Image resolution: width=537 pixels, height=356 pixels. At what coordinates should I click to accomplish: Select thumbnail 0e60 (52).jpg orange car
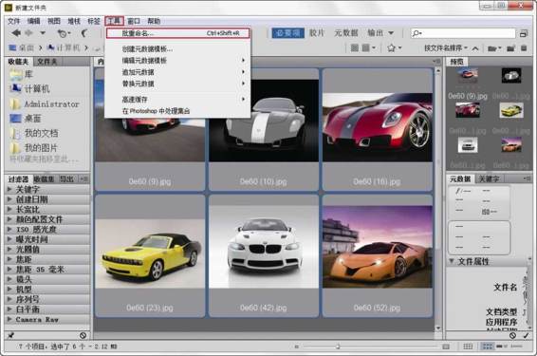pos(378,255)
